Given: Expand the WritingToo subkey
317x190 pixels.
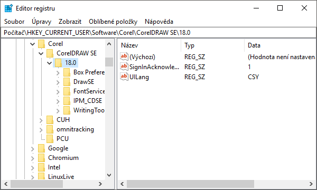Looking at the screenshot, I should tap(58, 111).
